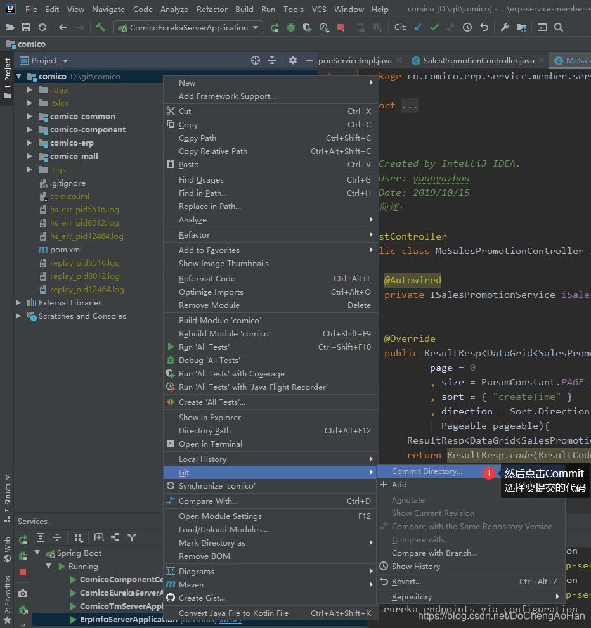This screenshot has width=591, height=628.
Task: Click Collapse All icon in Project panel
Action: pyautogui.click(x=272, y=60)
